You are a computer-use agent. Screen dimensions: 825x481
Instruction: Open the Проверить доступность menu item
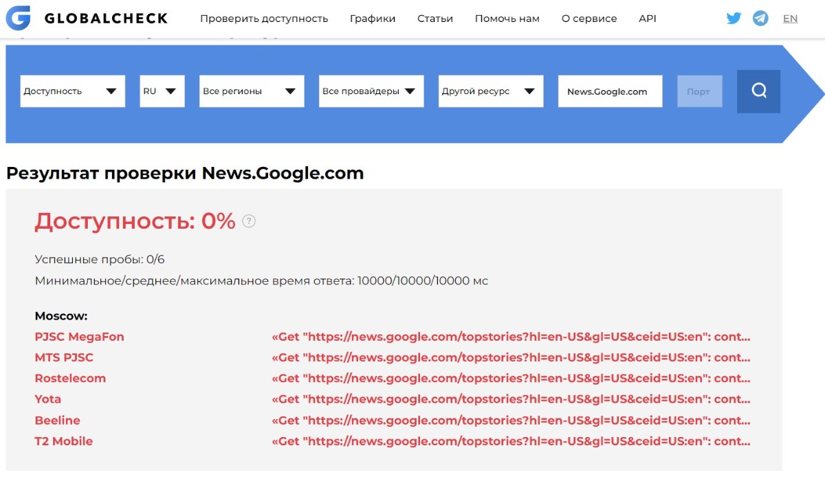click(x=264, y=19)
